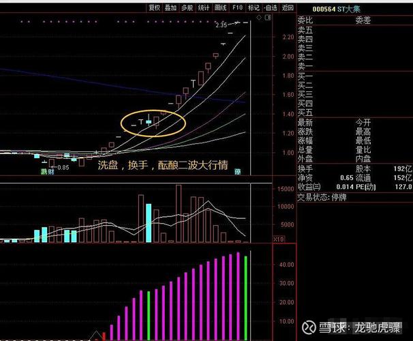Select the 卖四 order row
The width and height of the screenshot is (413, 341).
click(305, 40)
